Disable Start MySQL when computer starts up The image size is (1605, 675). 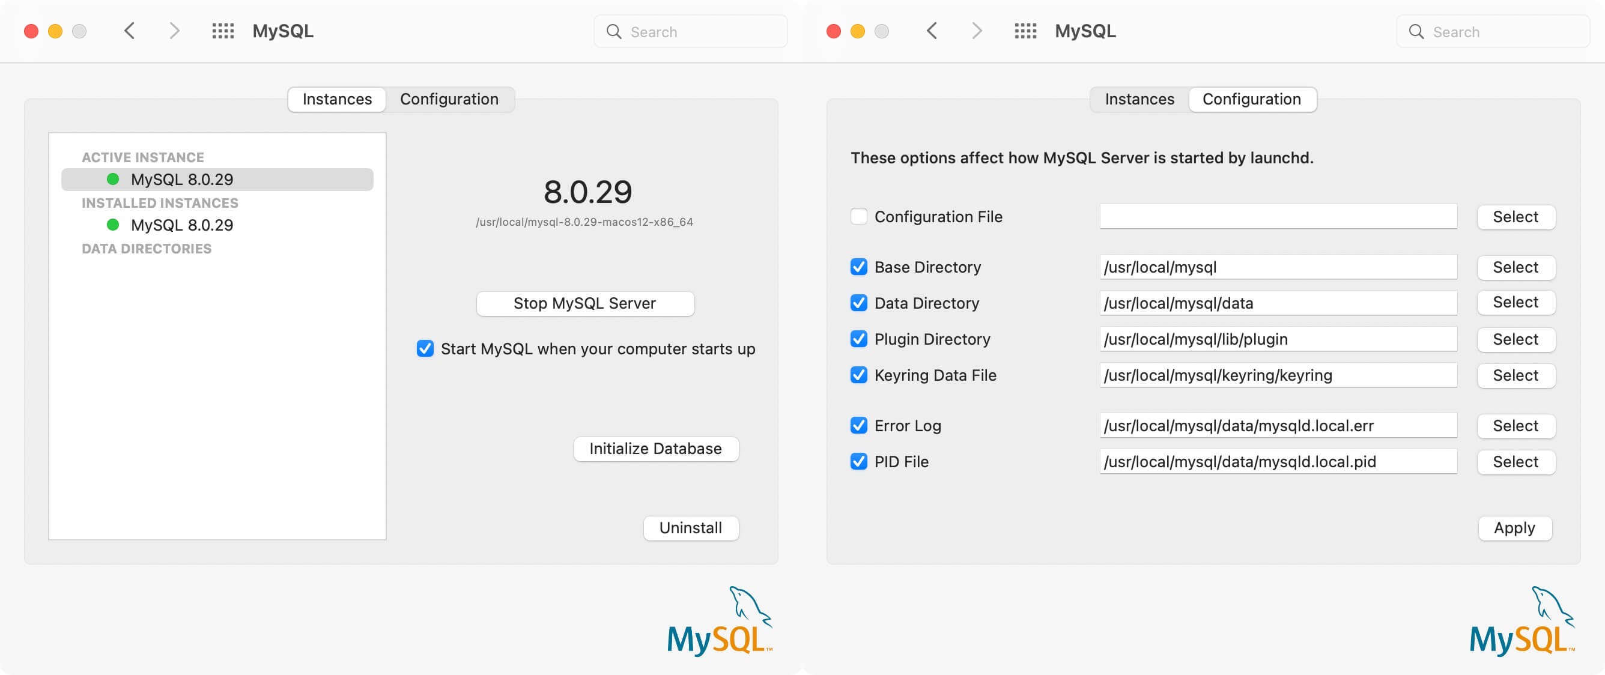point(425,349)
